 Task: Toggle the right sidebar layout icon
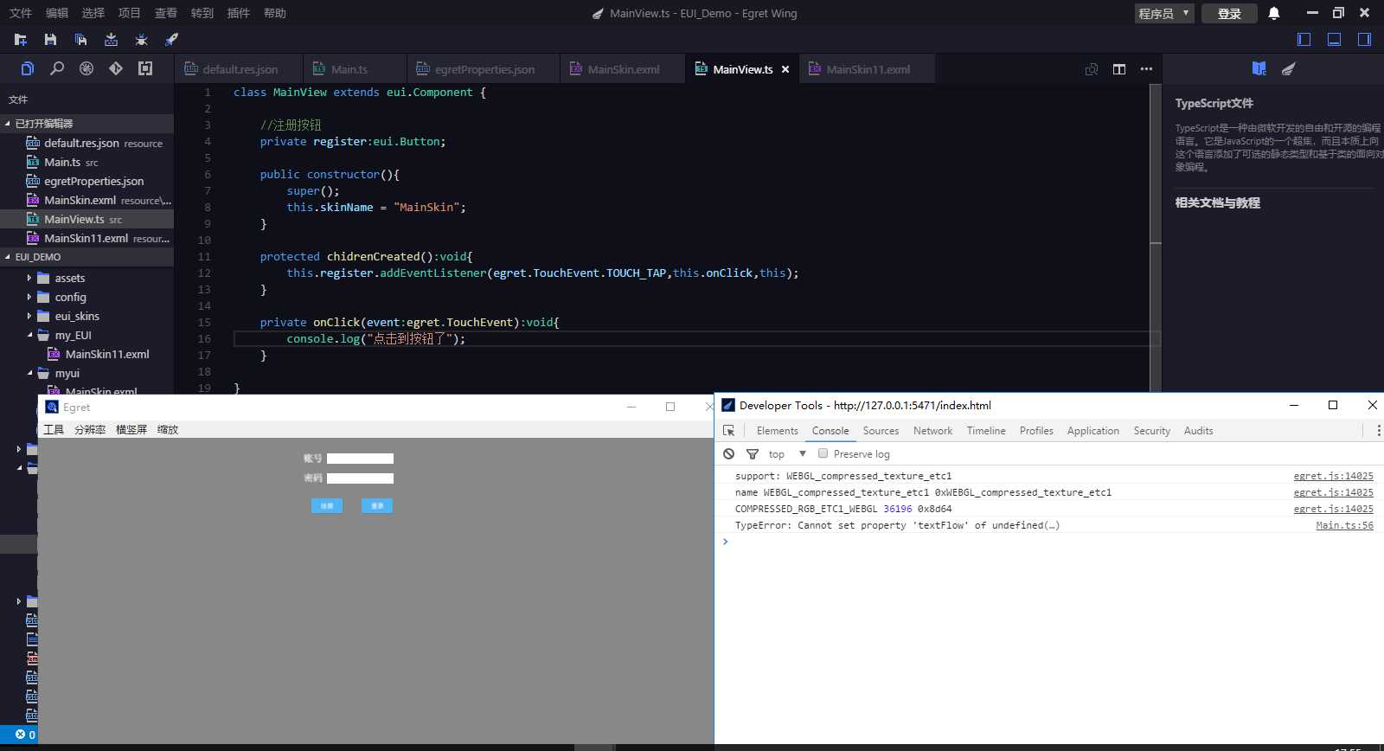pyautogui.click(x=1364, y=39)
